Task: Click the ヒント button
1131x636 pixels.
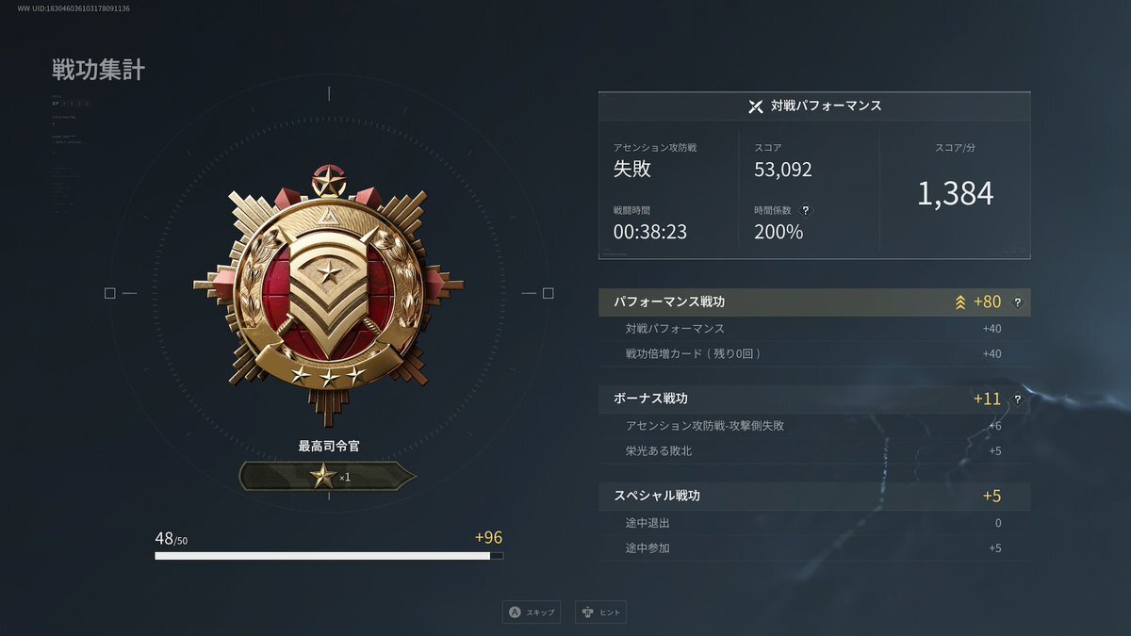Action: tap(600, 612)
